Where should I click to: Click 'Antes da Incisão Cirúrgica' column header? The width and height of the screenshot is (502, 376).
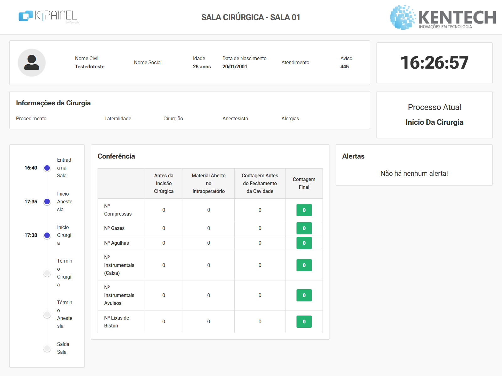pyautogui.click(x=164, y=183)
